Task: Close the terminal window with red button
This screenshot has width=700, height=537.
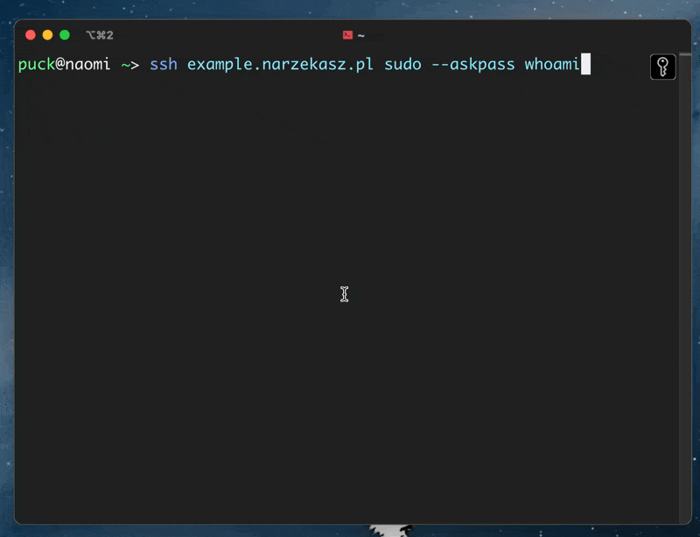Action: click(31, 35)
